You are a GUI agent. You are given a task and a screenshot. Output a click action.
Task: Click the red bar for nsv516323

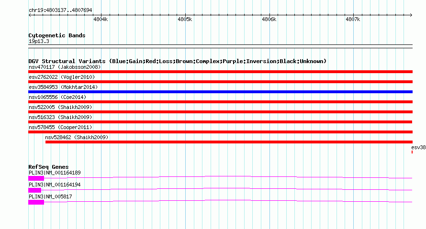point(220,122)
